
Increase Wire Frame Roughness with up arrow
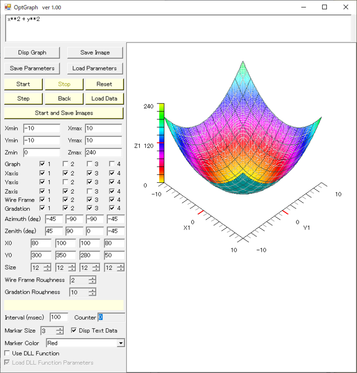(92, 278)
